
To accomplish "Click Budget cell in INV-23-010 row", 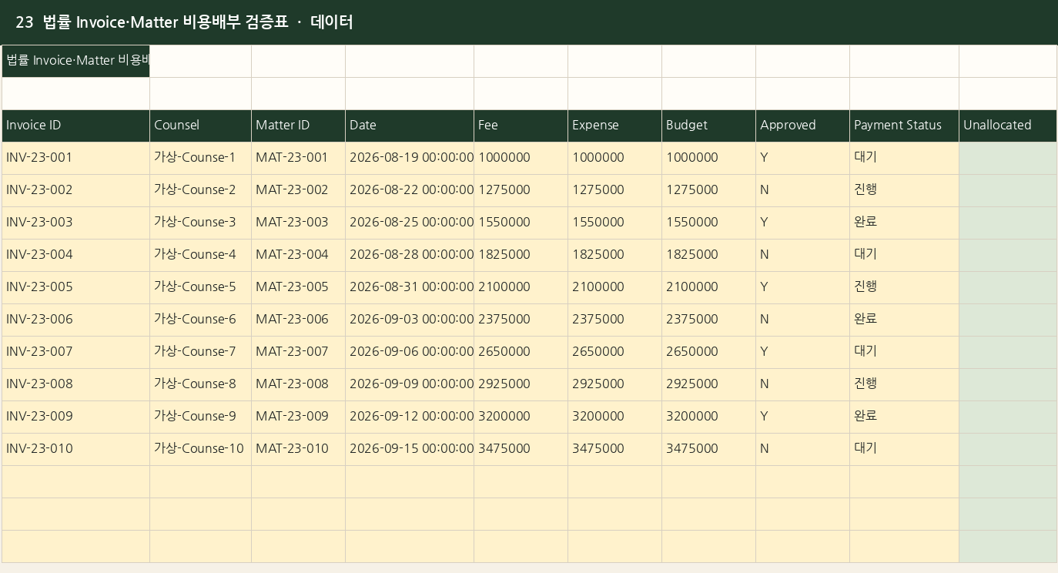I will tap(708, 449).
